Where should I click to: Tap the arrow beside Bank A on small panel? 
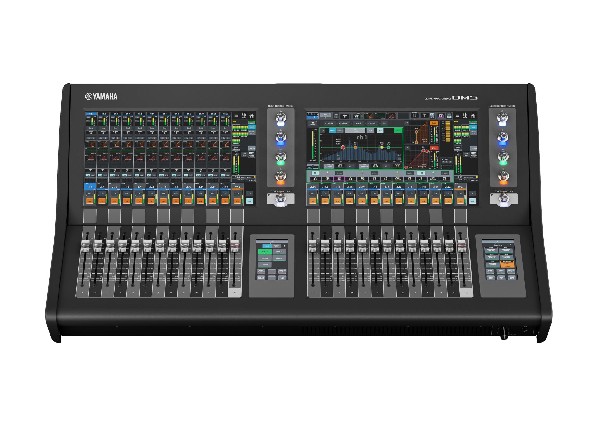point(511,245)
